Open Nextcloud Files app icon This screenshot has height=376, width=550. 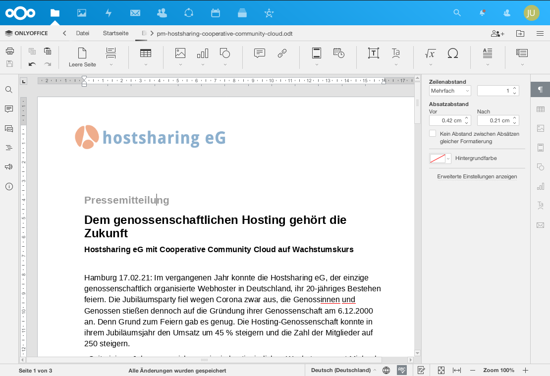click(x=55, y=13)
